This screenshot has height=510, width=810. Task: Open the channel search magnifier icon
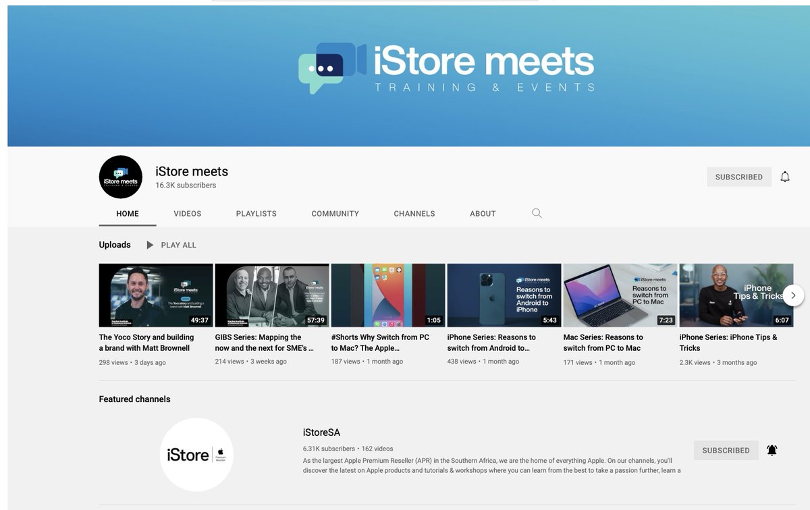pos(537,213)
